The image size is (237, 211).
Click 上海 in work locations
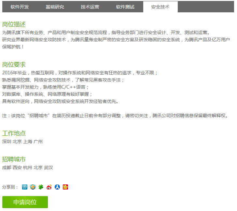pyautogui.click(x=28, y=142)
